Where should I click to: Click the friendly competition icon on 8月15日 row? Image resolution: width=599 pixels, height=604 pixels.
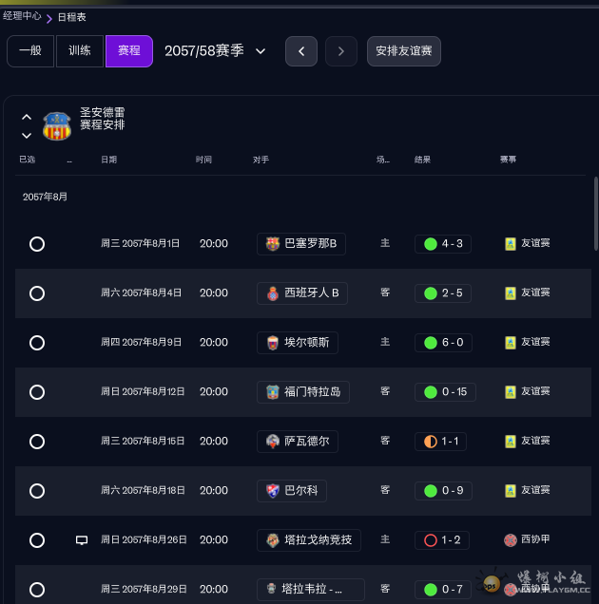511,441
